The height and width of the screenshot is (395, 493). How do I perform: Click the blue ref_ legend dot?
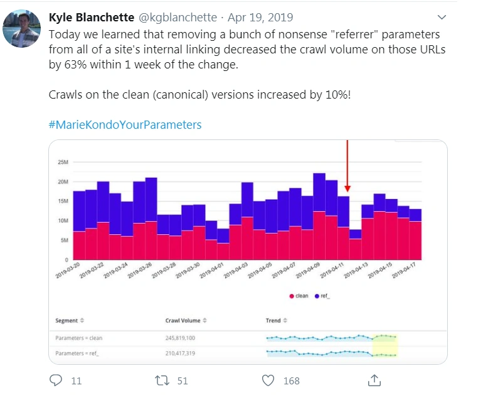[317, 296]
